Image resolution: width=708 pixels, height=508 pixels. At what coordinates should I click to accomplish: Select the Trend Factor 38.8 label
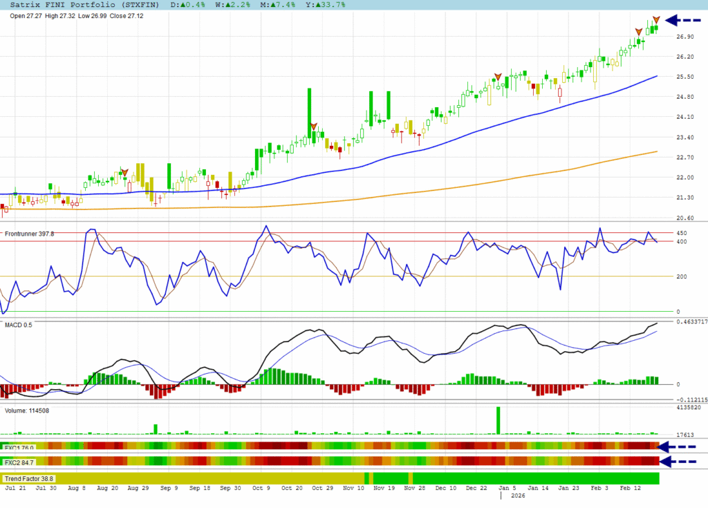[x=29, y=478]
